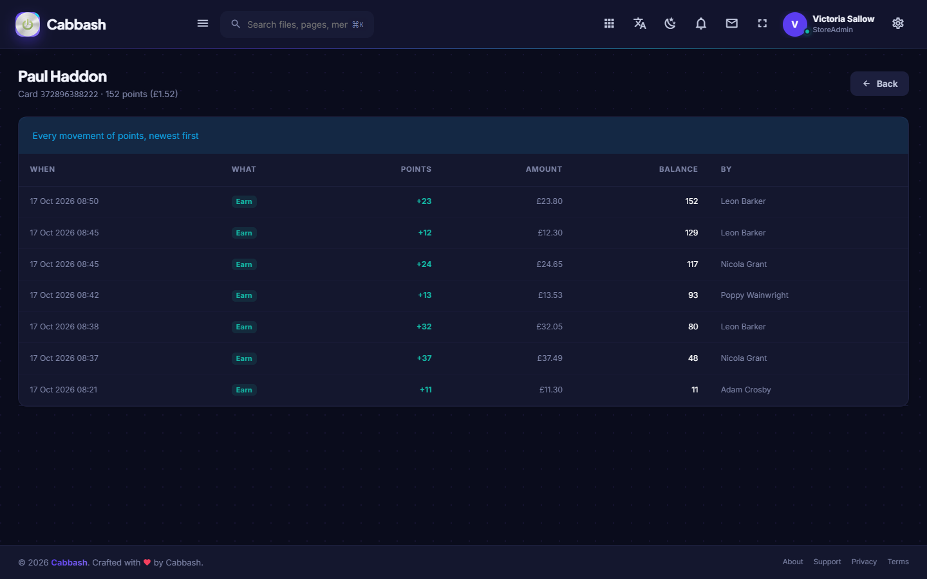This screenshot has width=927, height=579.
Task: Click the BALANCE column header
Action: click(679, 169)
